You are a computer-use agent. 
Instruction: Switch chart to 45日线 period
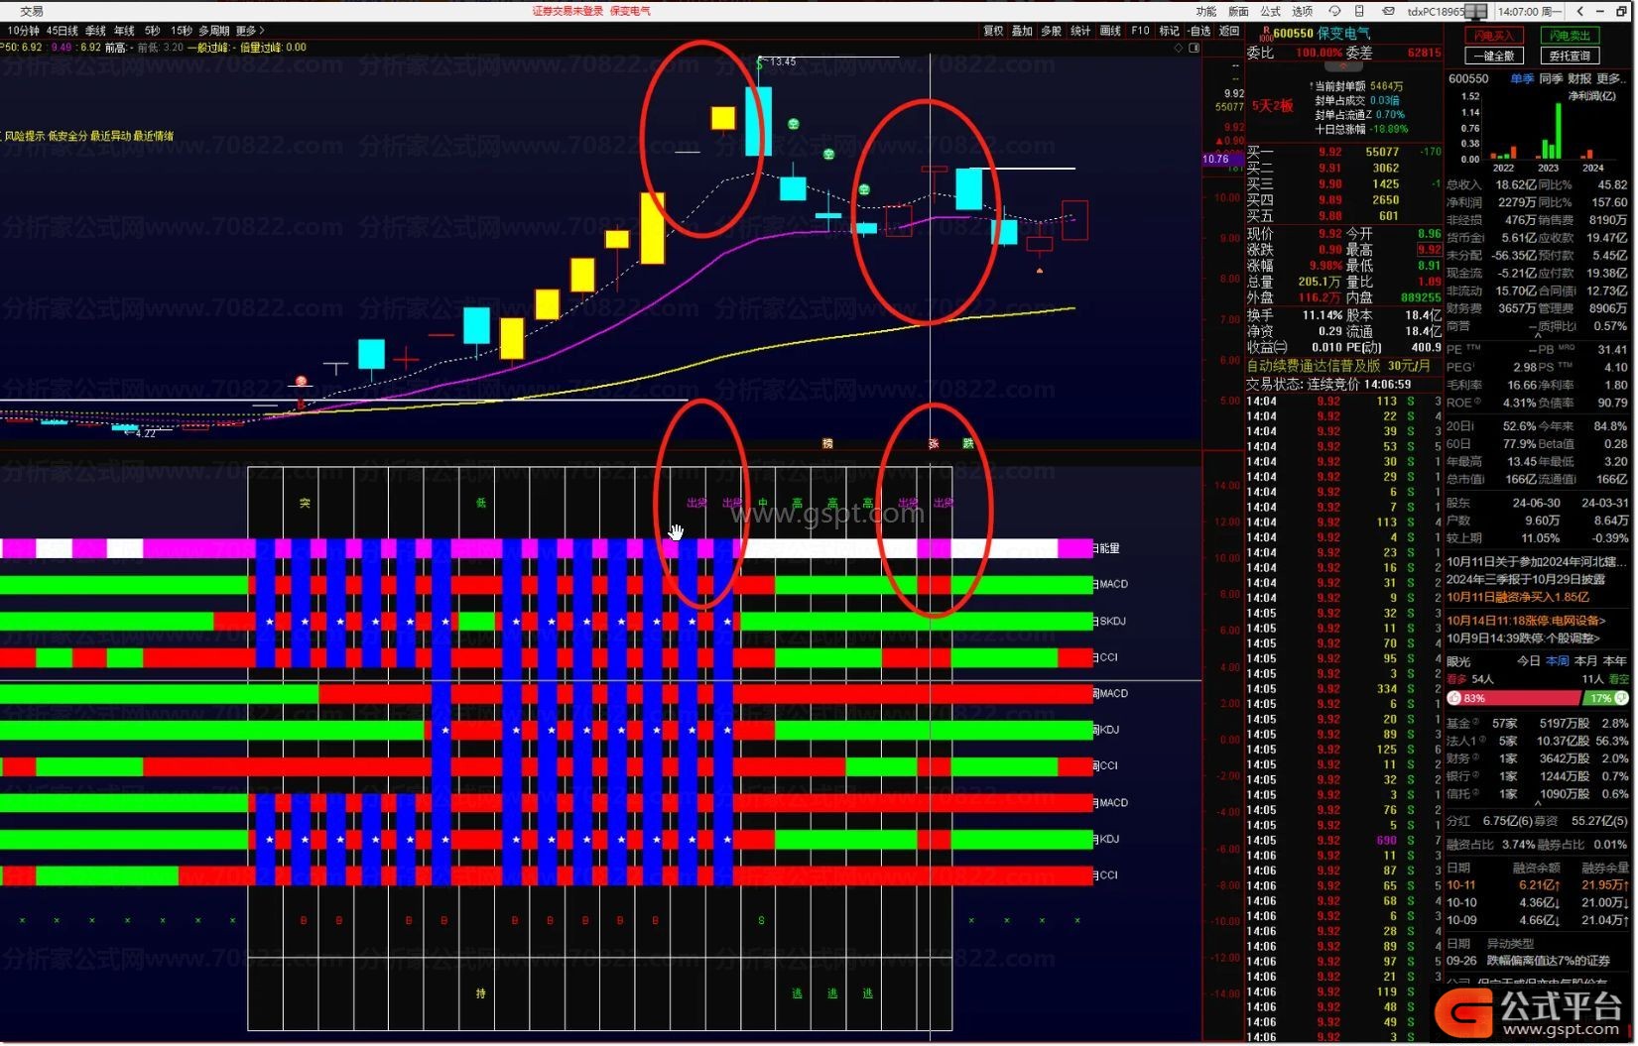coord(63,31)
